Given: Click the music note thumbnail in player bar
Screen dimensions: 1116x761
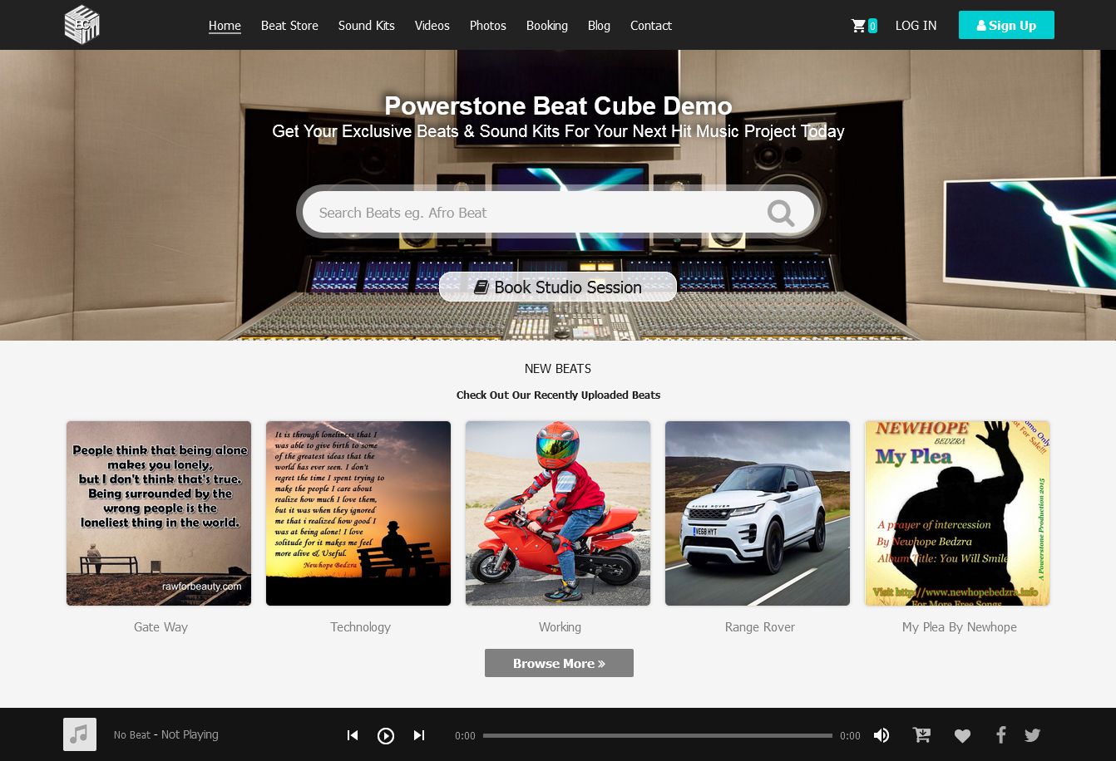Looking at the screenshot, I should (x=80, y=734).
